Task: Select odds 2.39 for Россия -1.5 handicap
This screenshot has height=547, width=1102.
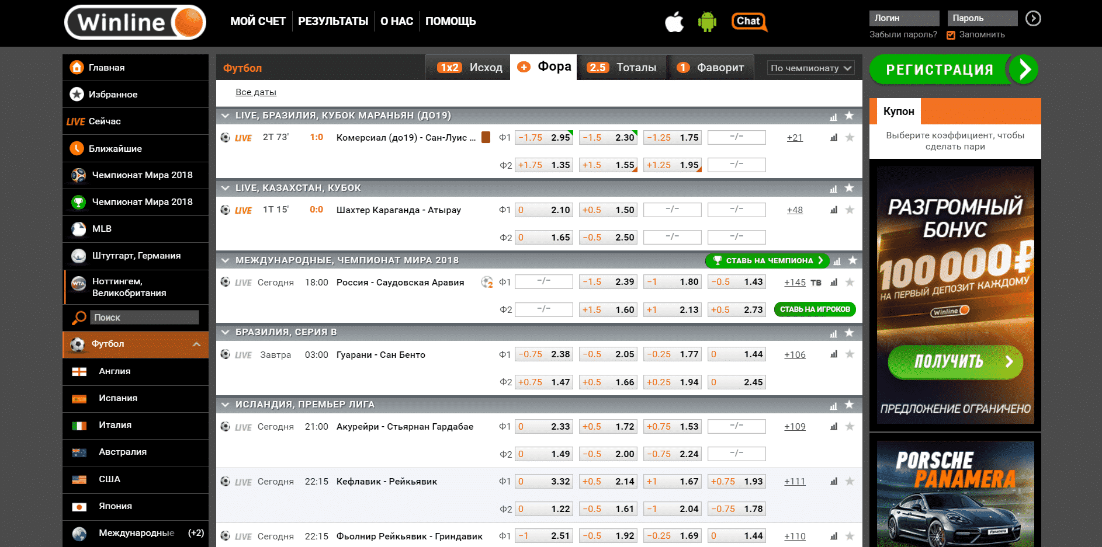Action: [608, 282]
